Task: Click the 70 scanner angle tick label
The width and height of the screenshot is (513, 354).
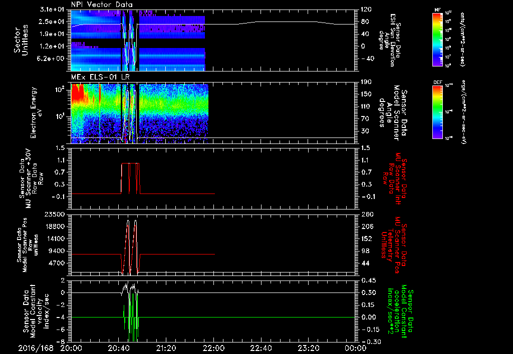Action: pos(365,119)
